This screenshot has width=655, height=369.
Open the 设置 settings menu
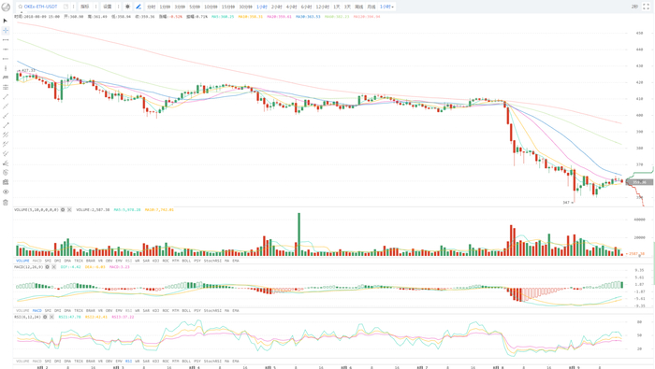(x=108, y=7)
